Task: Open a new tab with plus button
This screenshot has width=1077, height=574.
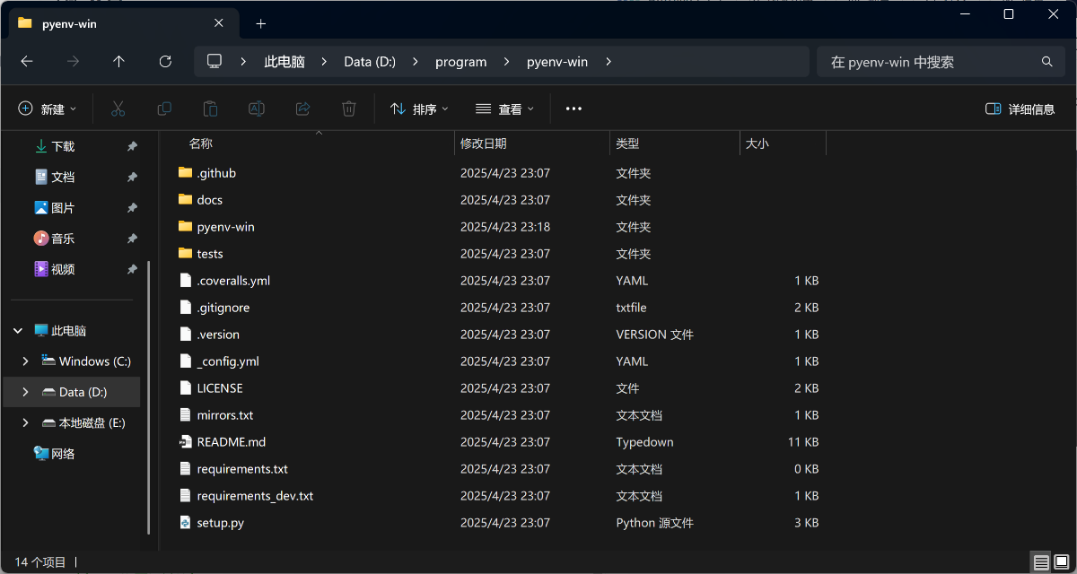Action: pos(261,24)
